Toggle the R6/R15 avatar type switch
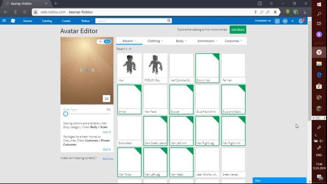Image resolution: width=327 pixels, height=184 pixels. (x=104, y=42)
